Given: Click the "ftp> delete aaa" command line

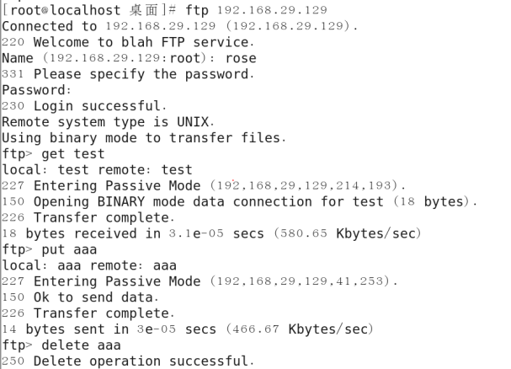Looking at the screenshot, I should point(61,345).
